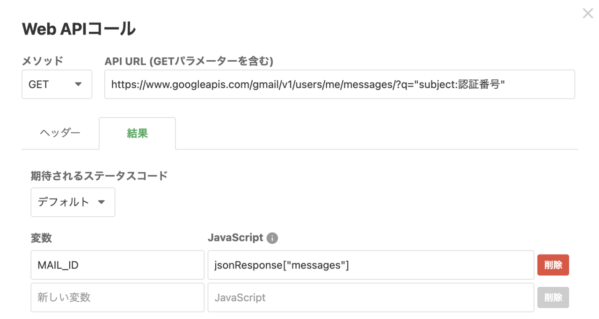Switch to the ヘッダー tab

[60, 133]
